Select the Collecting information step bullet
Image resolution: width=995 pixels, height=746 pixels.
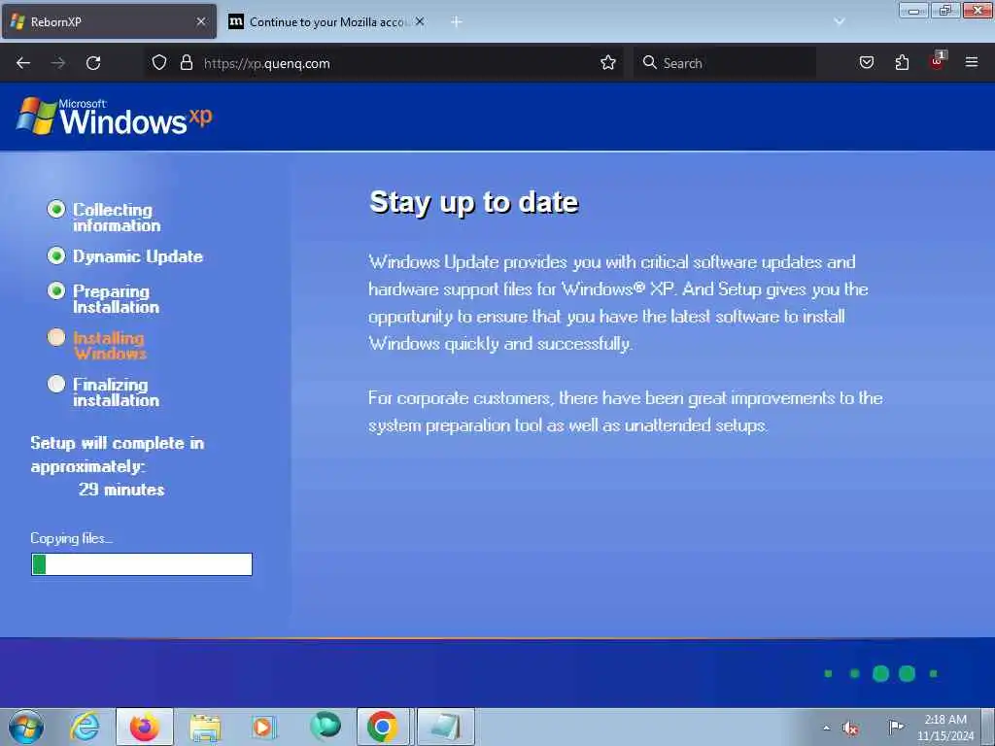(56, 209)
